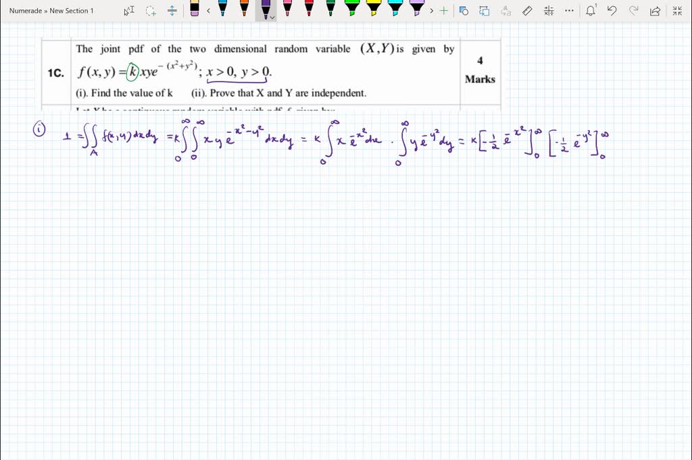The height and width of the screenshot is (460, 692).
Task: Add a new pen with plus button
Action: click(x=443, y=11)
